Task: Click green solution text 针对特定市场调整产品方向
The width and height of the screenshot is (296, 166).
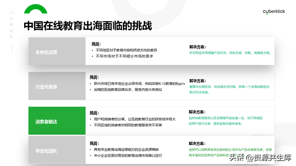Action: [230, 53]
